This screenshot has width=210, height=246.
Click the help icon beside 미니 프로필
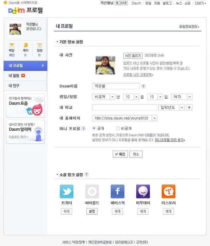(x=83, y=129)
